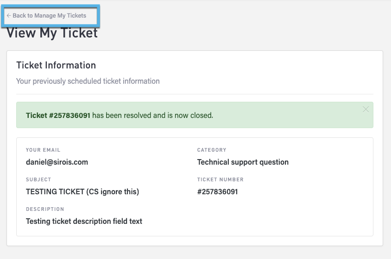The height and width of the screenshot is (259, 391).
Task: Click the left arrow icon beside Back link
Action: pos(9,16)
